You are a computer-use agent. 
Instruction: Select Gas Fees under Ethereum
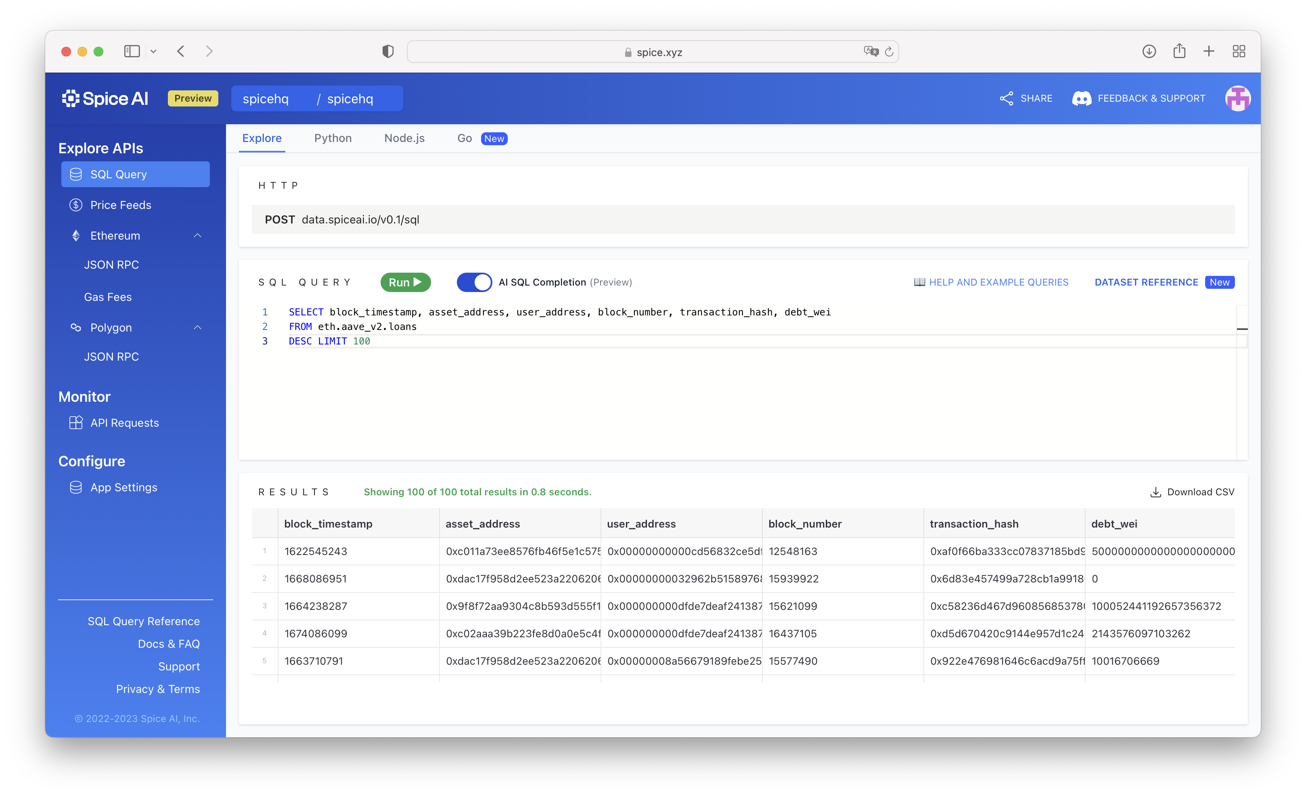(108, 297)
